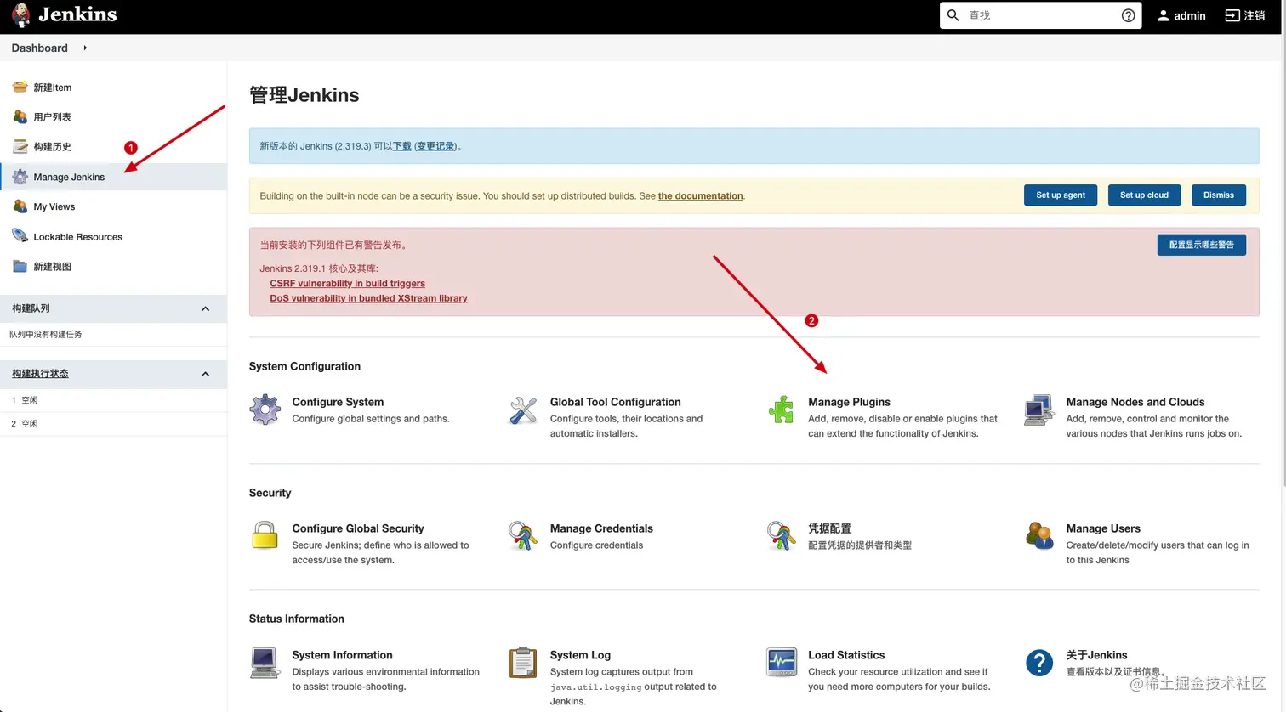This screenshot has height=712, width=1286.
Task: Click the System Information monitor icon
Action: point(265,663)
